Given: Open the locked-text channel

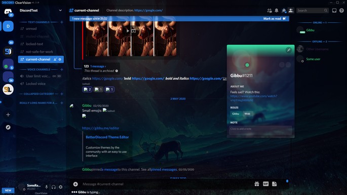Looking at the screenshot, I should click(41, 44).
